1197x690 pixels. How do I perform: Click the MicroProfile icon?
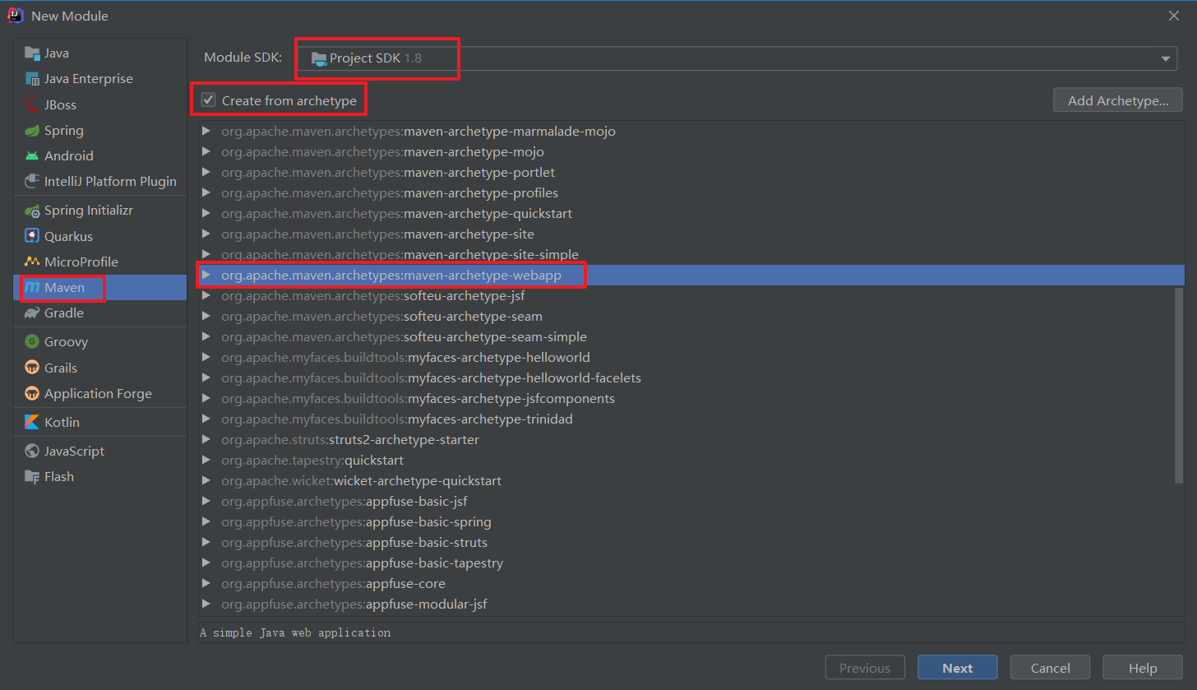tap(32, 262)
